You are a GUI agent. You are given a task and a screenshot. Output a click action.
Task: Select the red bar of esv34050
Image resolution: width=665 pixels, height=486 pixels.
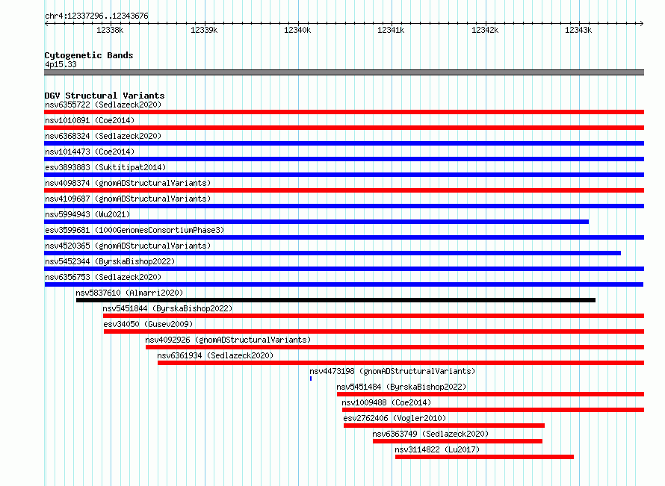click(374, 331)
